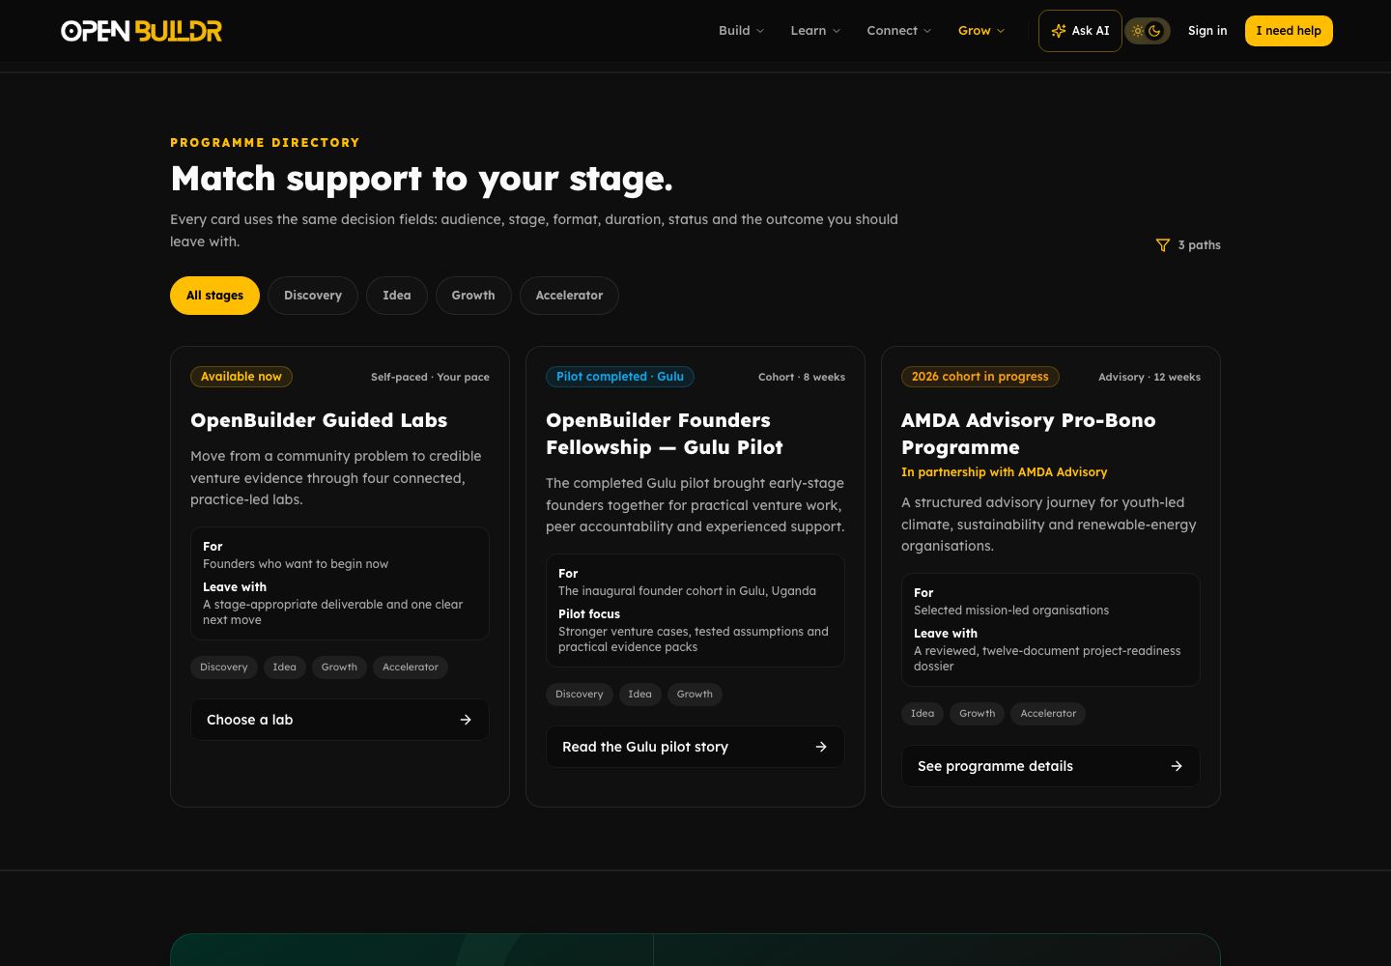The height and width of the screenshot is (966, 1391).
Task: Switch to light mode sun icon
Action: click(1138, 31)
